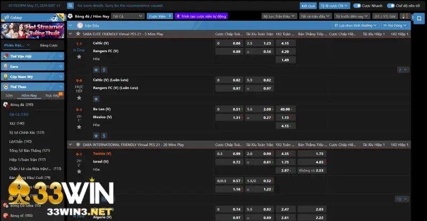Open the Bộ Lọc Trận Đấu filter dropdown
Image resolution: width=427 pixels, height=221 pixels.
click(279, 17)
